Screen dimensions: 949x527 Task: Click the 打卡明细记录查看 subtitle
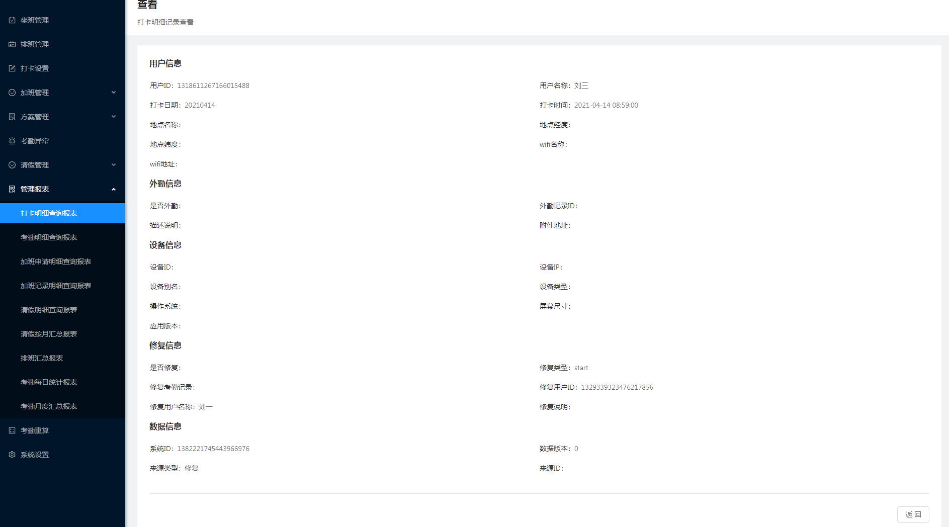point(165,22)
